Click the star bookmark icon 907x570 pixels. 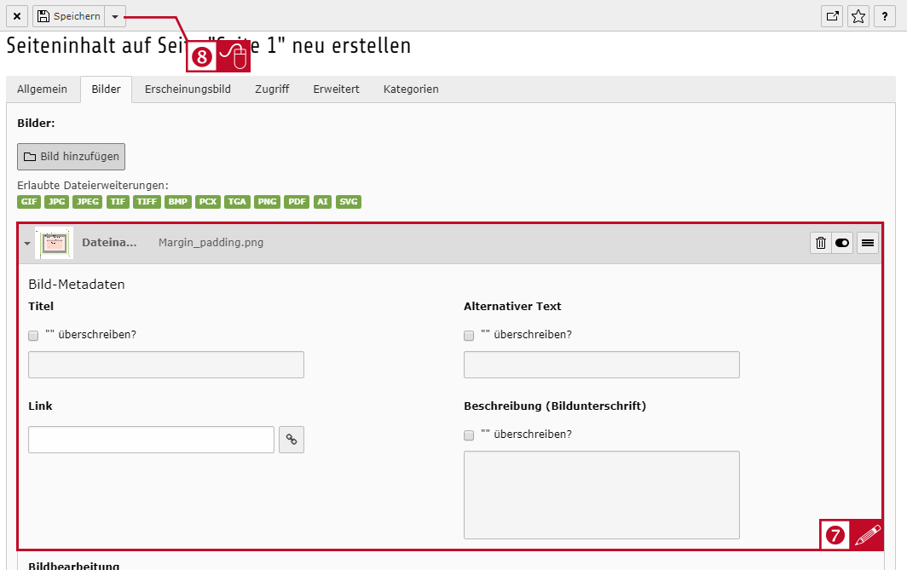[x=858, y=16]
